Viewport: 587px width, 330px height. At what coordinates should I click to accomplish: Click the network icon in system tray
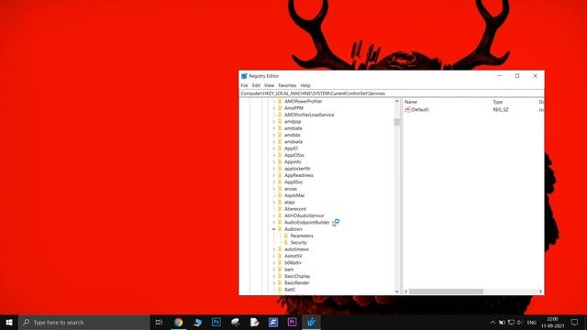(511, 323)
